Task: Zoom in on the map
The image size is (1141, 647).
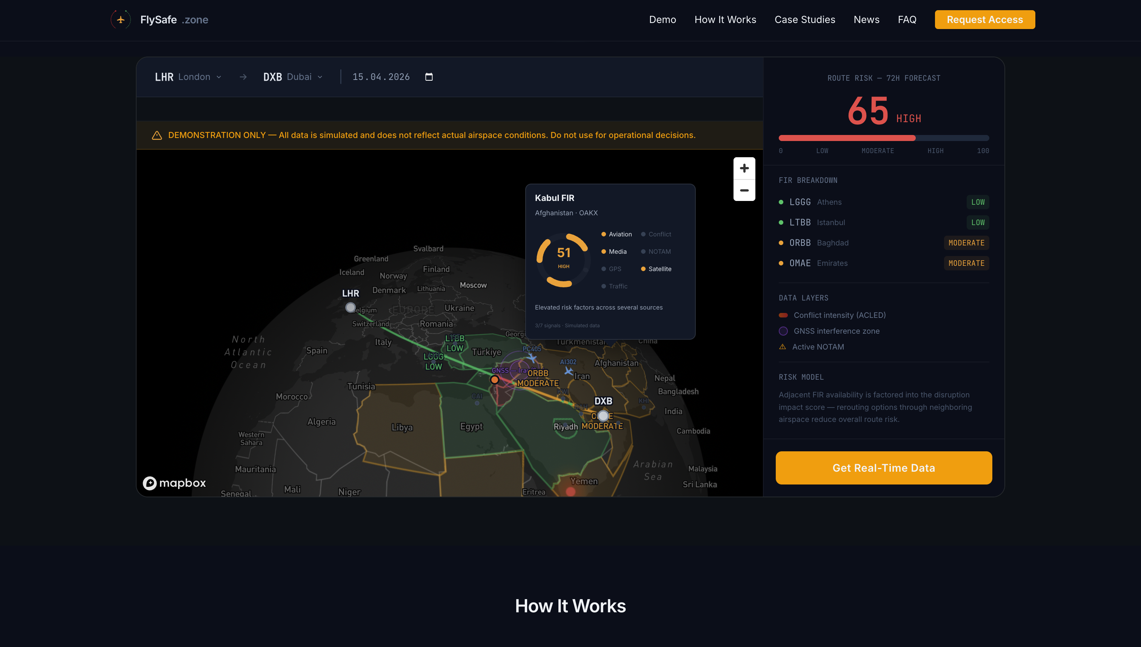Action: [x=744, y=168]
